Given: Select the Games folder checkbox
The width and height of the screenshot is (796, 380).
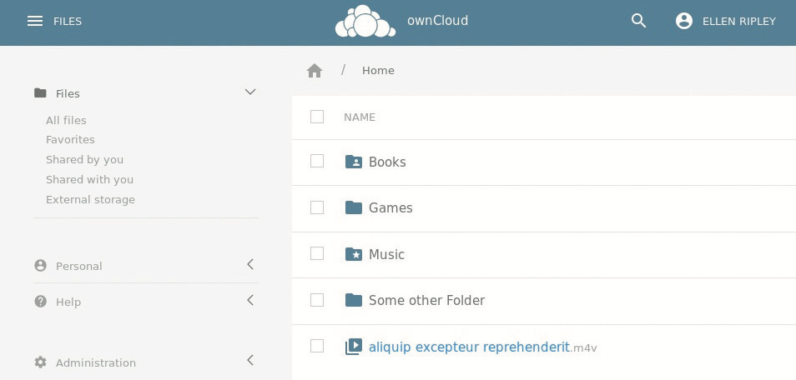Looking at the screenshot, I should click(x=317, y=207).
